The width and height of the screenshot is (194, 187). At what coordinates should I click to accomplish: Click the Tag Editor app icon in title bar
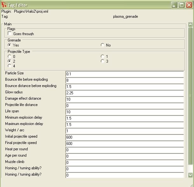click(x=4, y=5)
